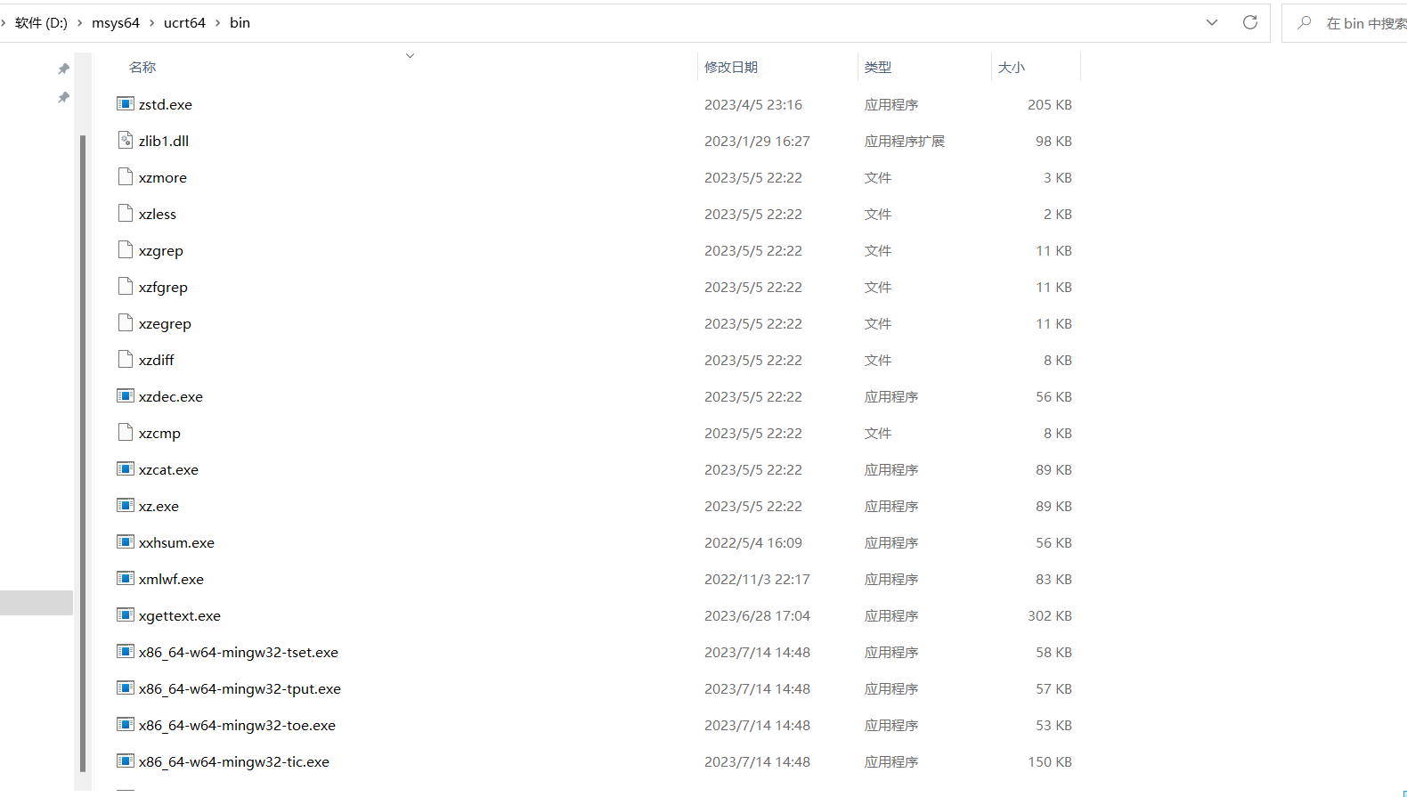Click the second pin icon in sidebar
Screen dimensions: 1407x797
click(x=63, y=97)
